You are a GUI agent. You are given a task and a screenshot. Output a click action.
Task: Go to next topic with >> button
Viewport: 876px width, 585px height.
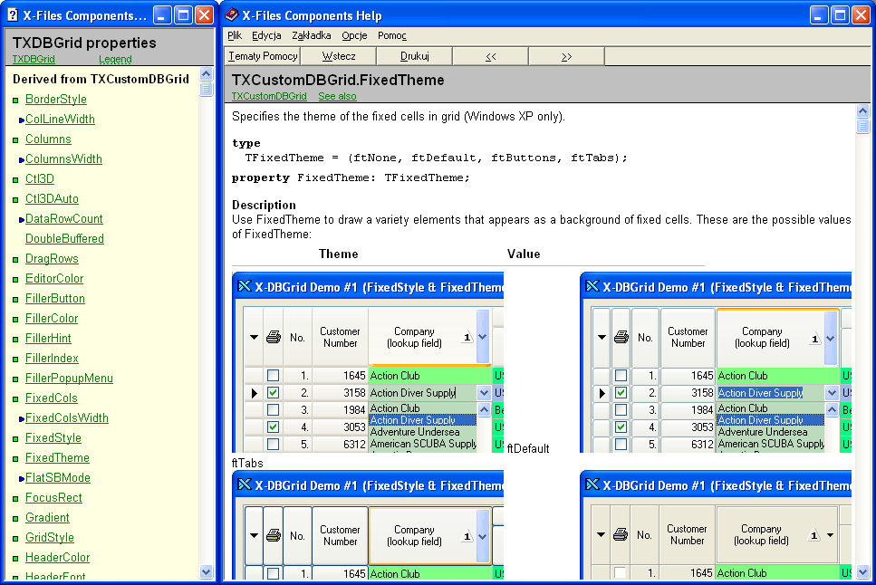566,56
